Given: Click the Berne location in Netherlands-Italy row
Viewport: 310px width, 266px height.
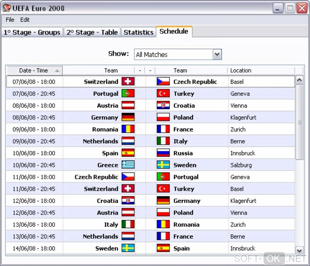Looking at the screenshot, I should 237,141.
